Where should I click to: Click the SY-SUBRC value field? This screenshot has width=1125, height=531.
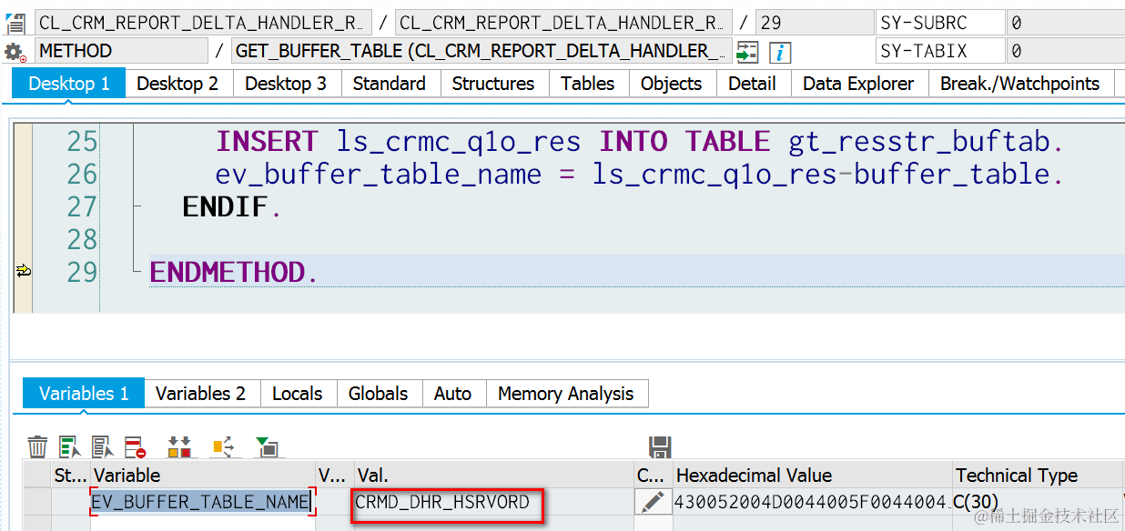(1065, 23)
